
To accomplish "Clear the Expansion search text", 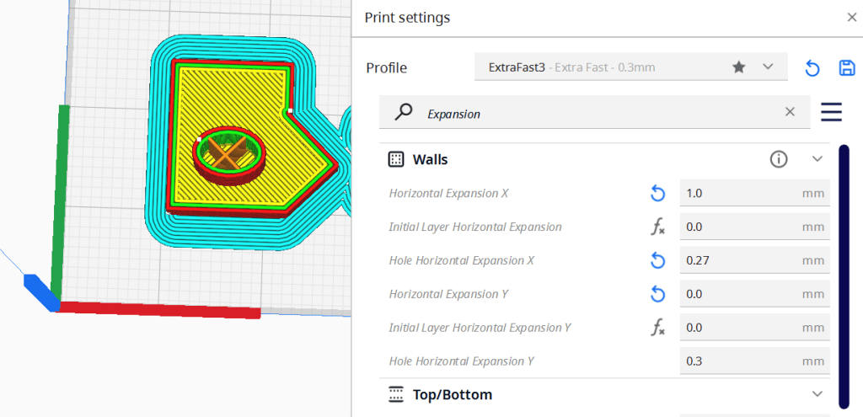I will [x=790, y=112].
